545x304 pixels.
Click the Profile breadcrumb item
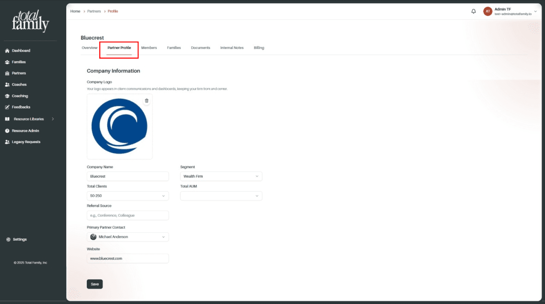point(113,11)
